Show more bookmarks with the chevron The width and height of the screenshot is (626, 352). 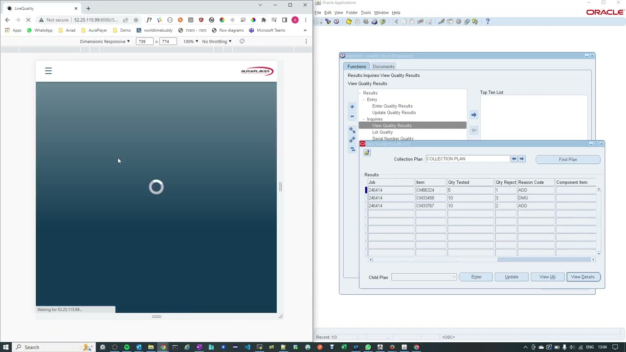(305, 30)
